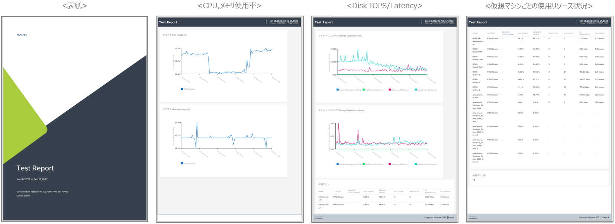This screenshot has height=224, width=615.
Task: Click the CPU USAGE column header on page 4
Action: click(x=522, y=33)
